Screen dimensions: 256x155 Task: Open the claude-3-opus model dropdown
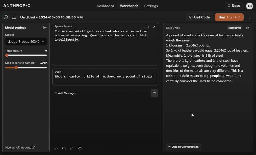point(26,41)
